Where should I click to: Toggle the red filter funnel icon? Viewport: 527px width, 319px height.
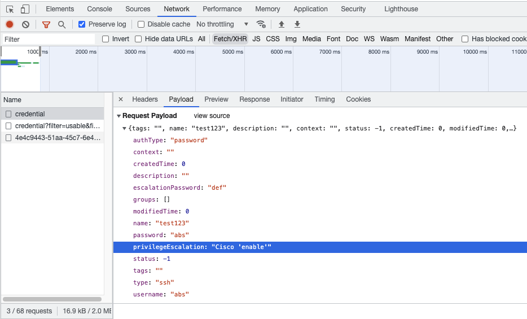(46, 24)
